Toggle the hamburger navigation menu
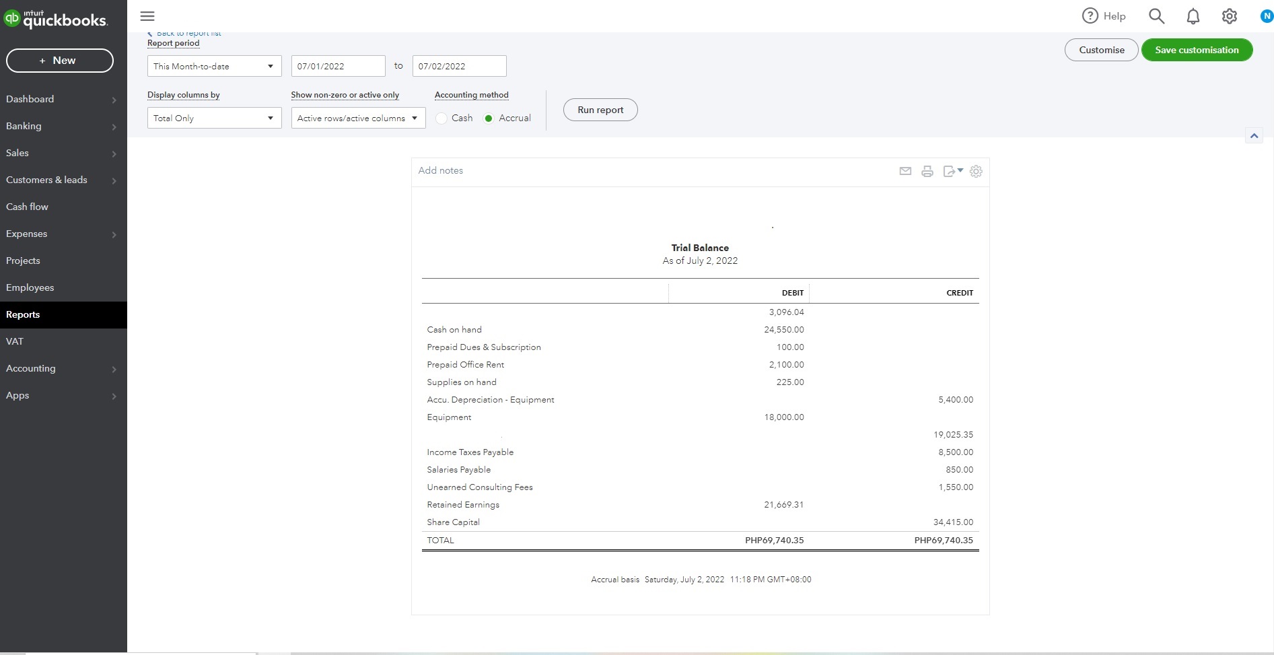The width and height of the screenshot is (1274, 655). (x=147, y=16)
